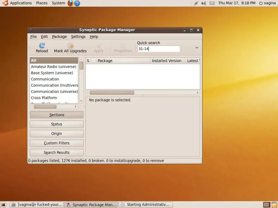Screen dimensions: 278x208
Task: Open the Places menu
Action: pyautogui.click(x=42, y=3)
